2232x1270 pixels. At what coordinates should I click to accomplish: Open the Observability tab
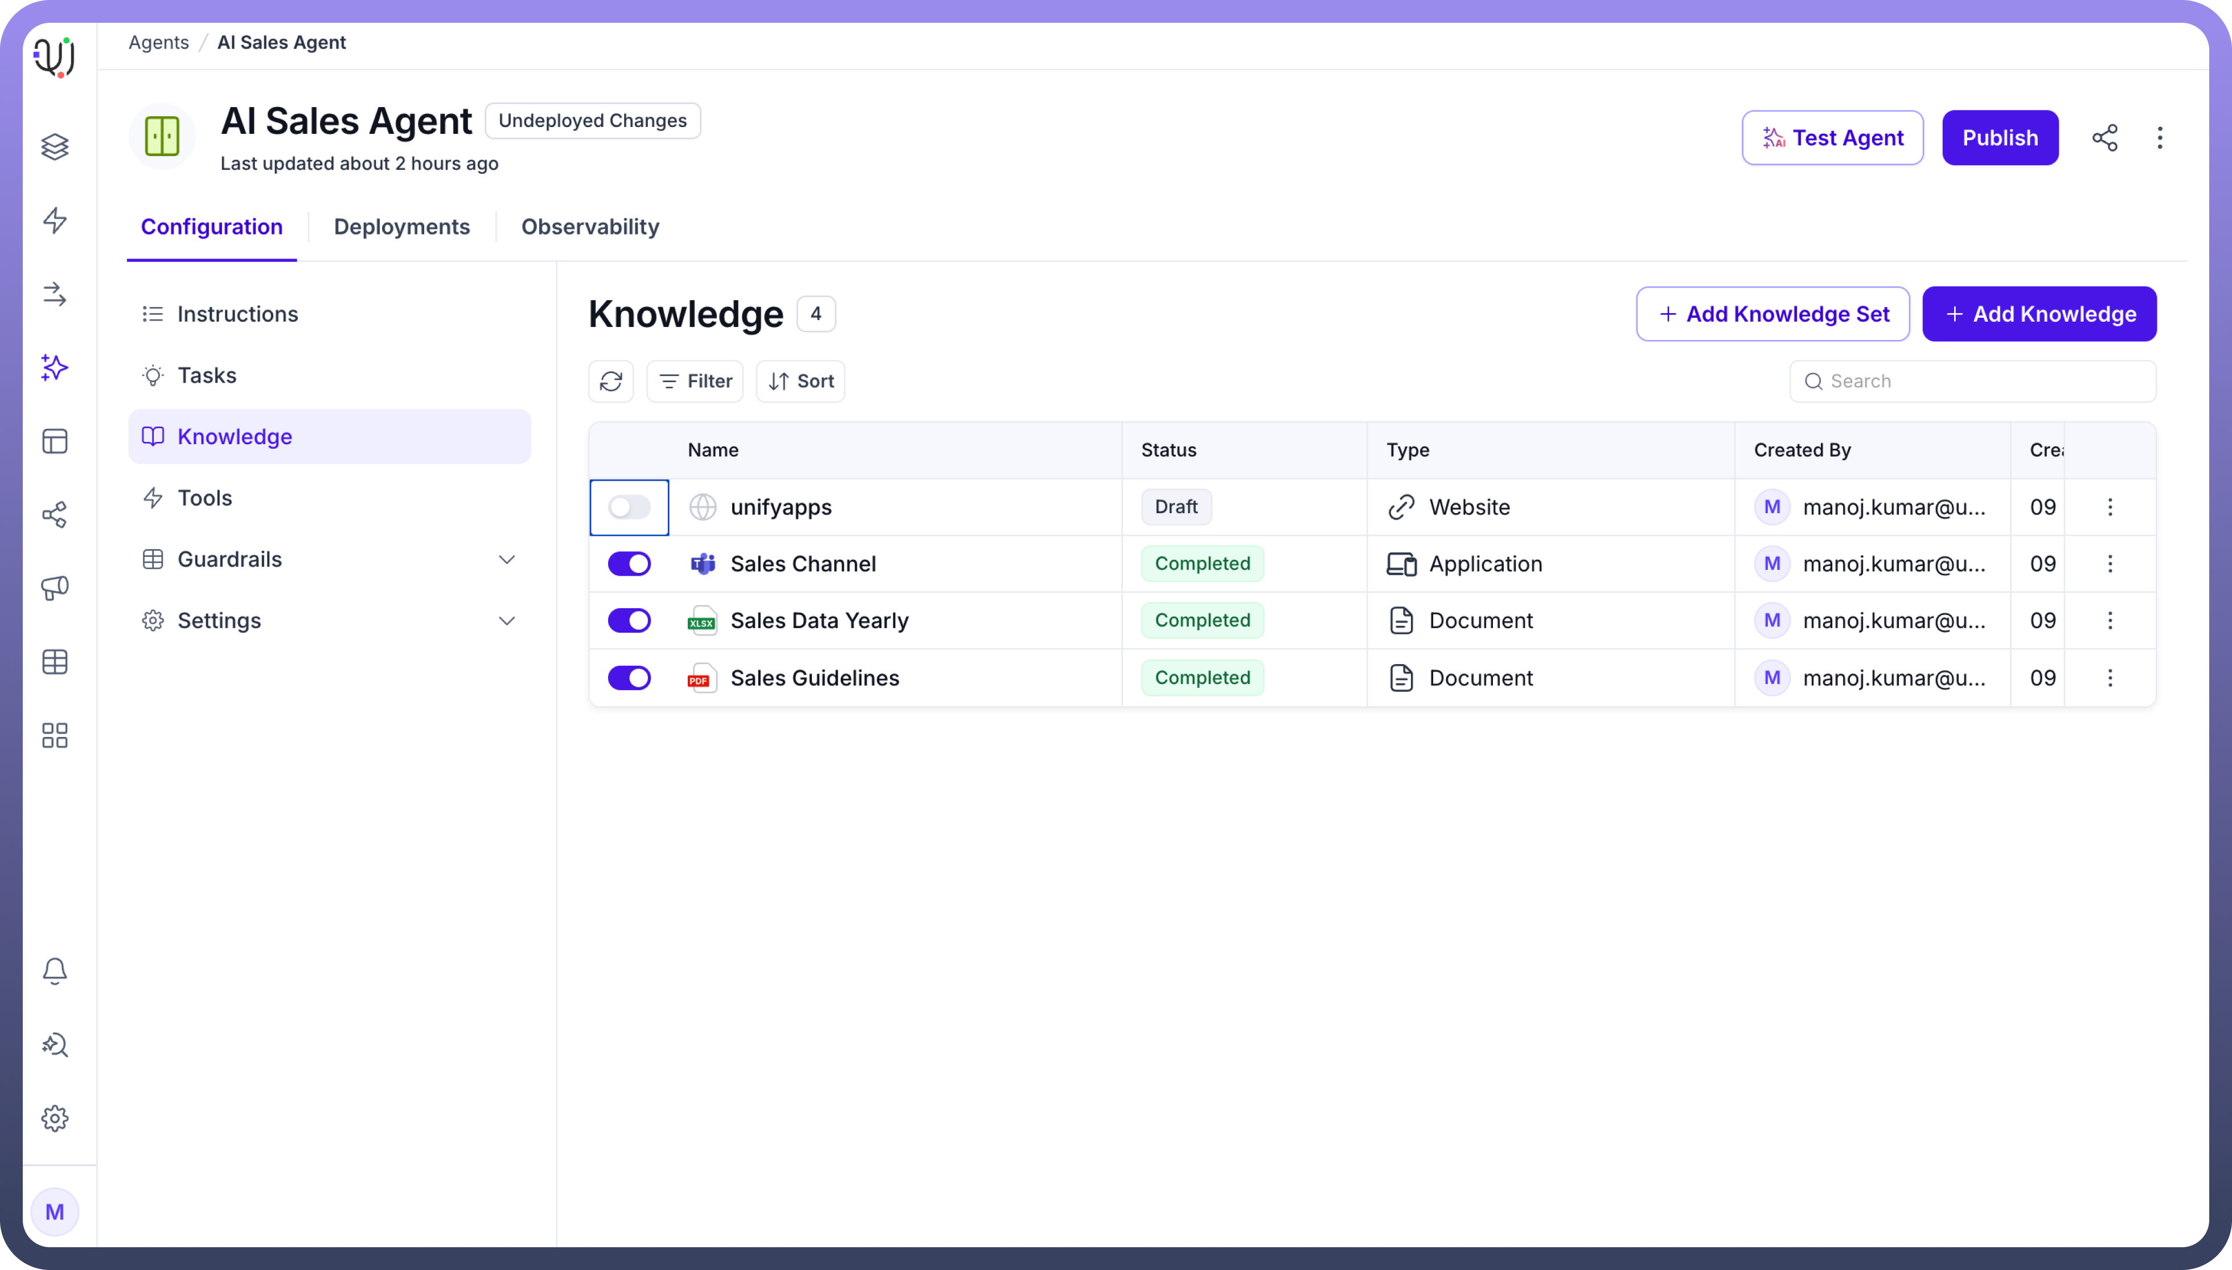click(x=590, y=227)
